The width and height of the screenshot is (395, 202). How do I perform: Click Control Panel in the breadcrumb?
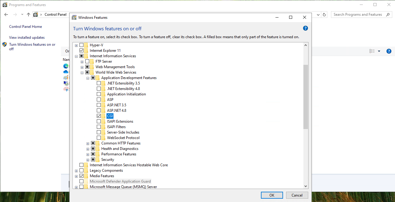55,15
